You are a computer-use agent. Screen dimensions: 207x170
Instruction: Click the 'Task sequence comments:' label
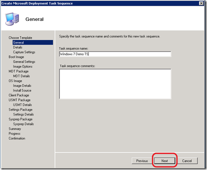click(x=77, y=66)
